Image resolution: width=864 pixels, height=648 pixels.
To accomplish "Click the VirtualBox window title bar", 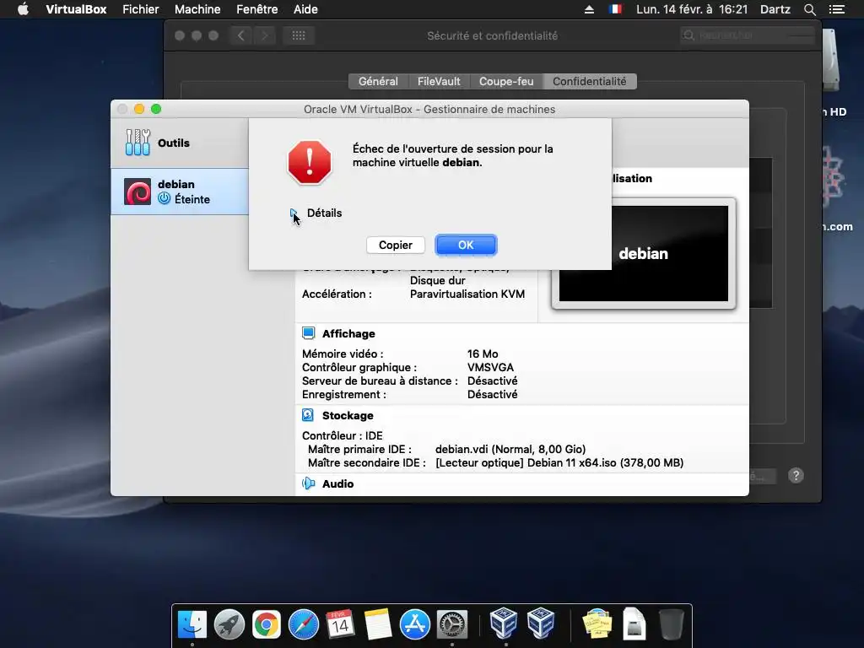I will (x=429, y=109).
